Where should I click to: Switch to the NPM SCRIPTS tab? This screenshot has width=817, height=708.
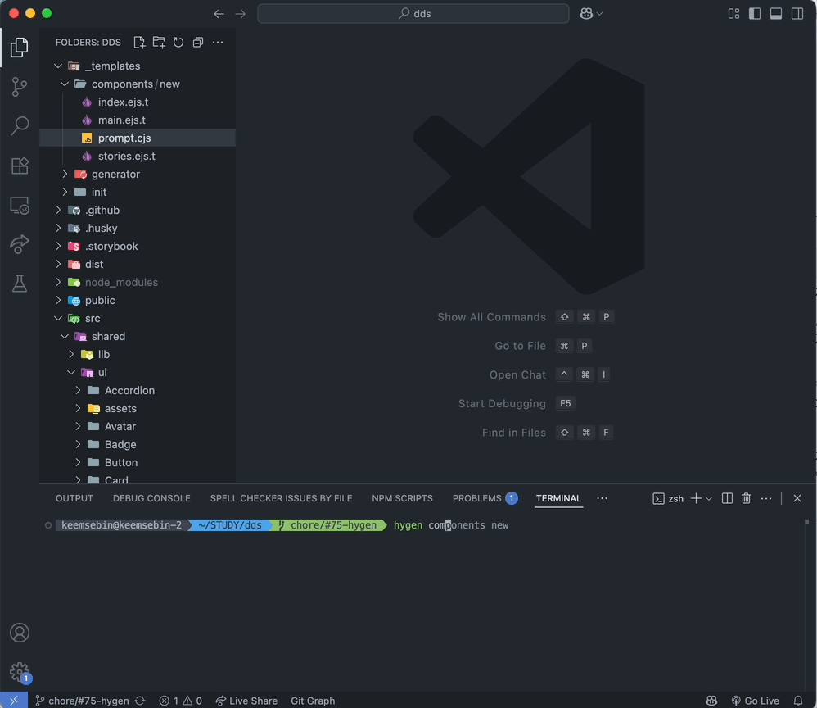[402, 498]
